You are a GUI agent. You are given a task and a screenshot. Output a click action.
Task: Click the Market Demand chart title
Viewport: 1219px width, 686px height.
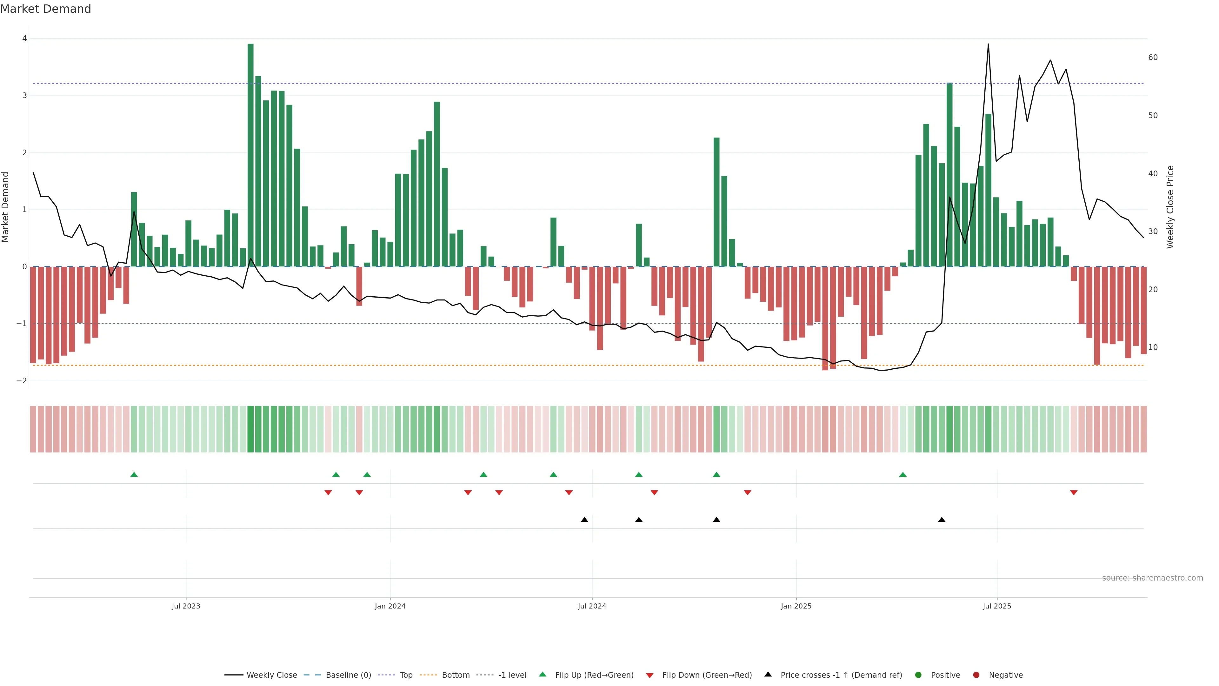45,9
